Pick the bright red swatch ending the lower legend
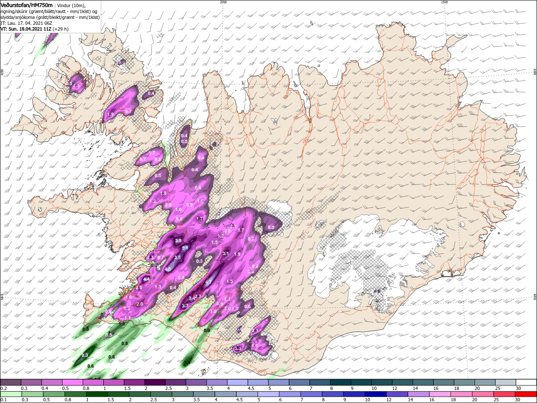The width and height of the screenshot is (537, 403). 526,394
